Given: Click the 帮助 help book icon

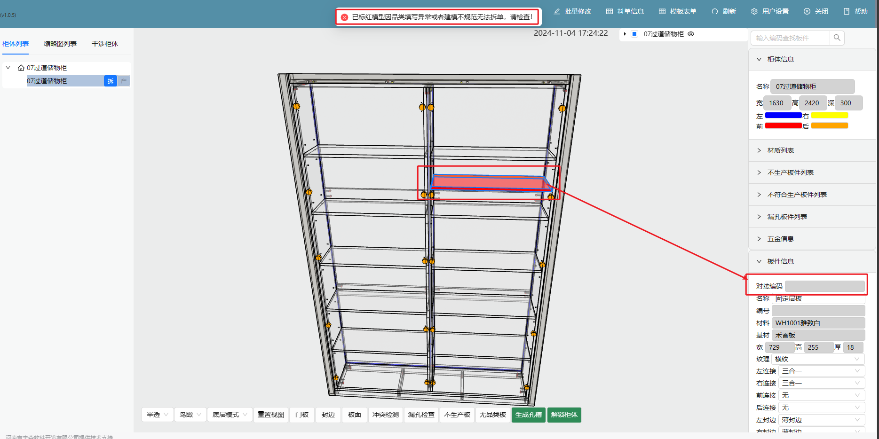Looking at the screenshot, I should [847, 11].
